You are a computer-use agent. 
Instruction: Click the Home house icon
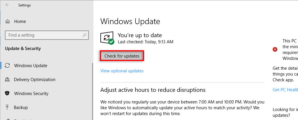pyautogui.click(x=8, y=22)
